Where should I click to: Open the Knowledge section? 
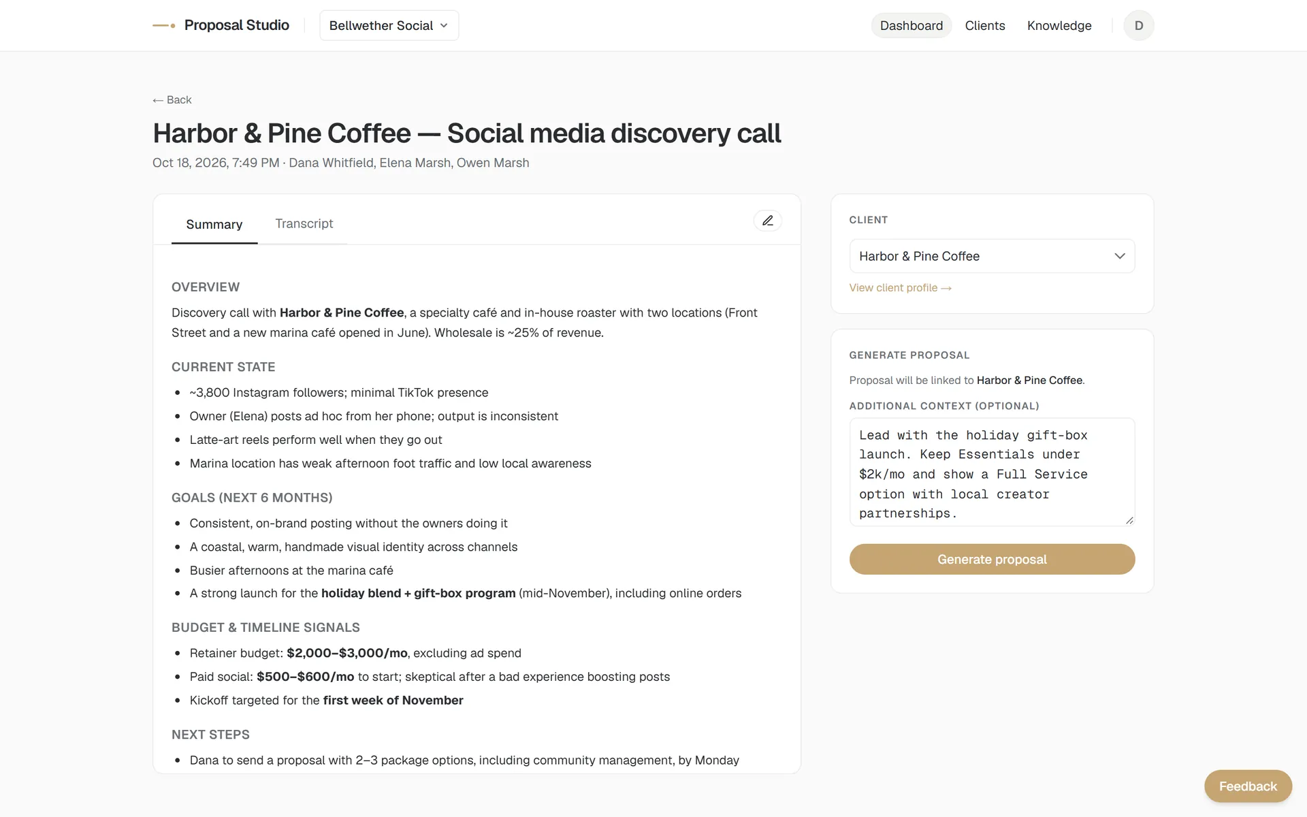1059,25
